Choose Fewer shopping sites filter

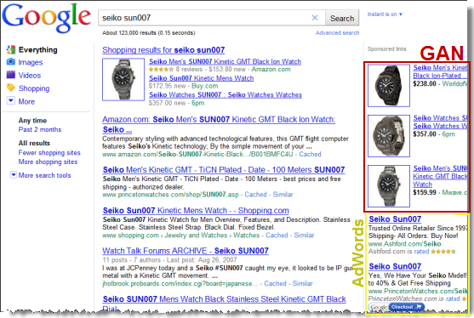coord(49,152)
